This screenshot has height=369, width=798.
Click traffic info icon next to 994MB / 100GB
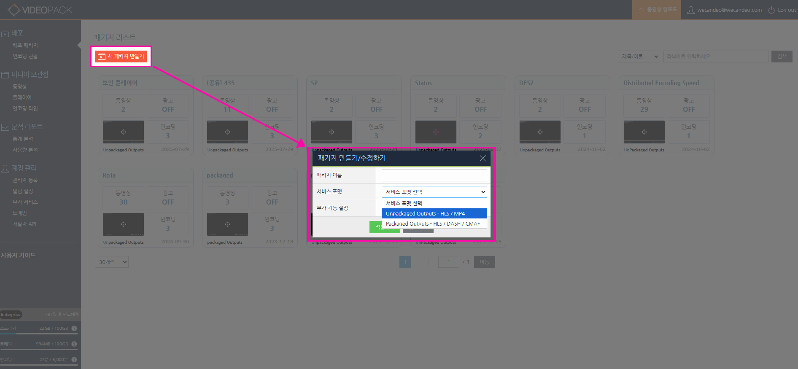[74, 344]
